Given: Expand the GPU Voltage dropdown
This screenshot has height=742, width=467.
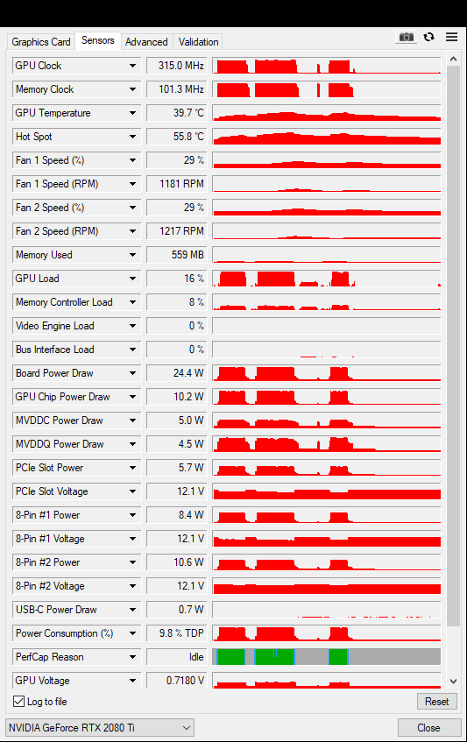Looking at the screenshot, I should point(132,681).
